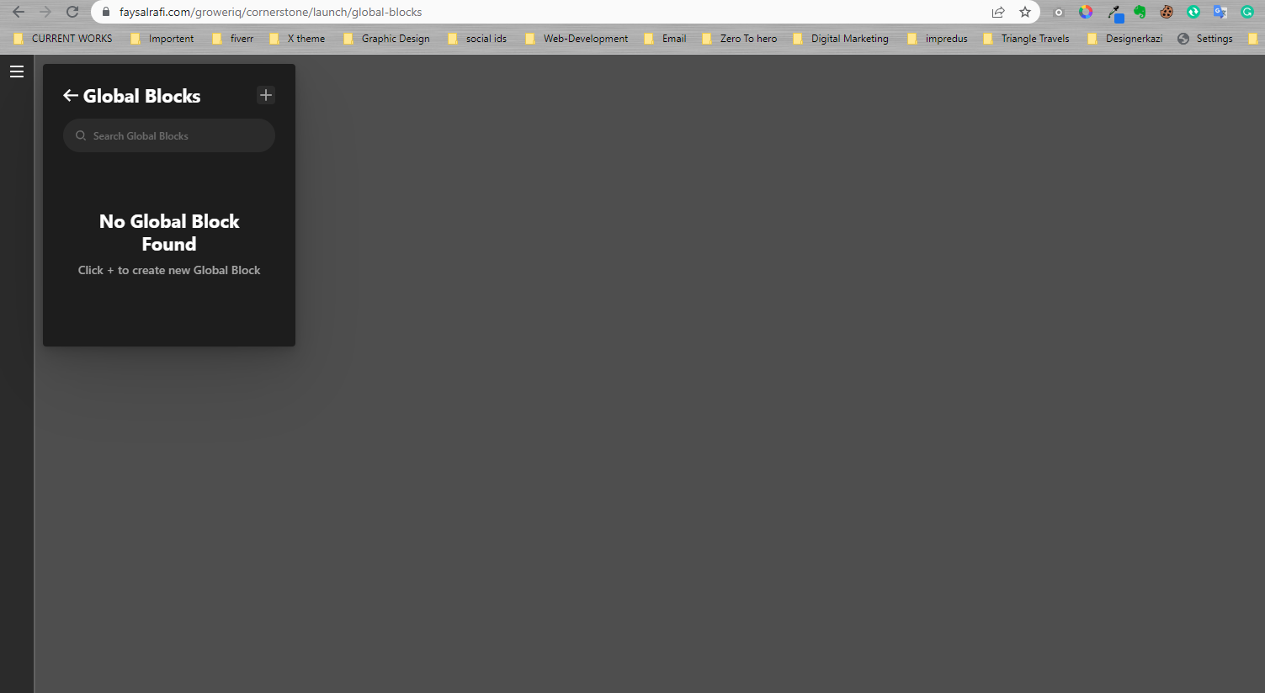The height and width of the screenshot is (693, 1265).
Task: Launch the color picker eyedropper extension
Action: point(1114,13)
